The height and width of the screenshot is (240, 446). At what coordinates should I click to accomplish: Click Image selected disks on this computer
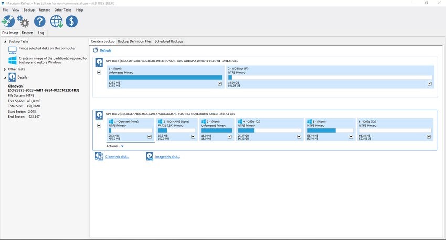tap(47, 48)
